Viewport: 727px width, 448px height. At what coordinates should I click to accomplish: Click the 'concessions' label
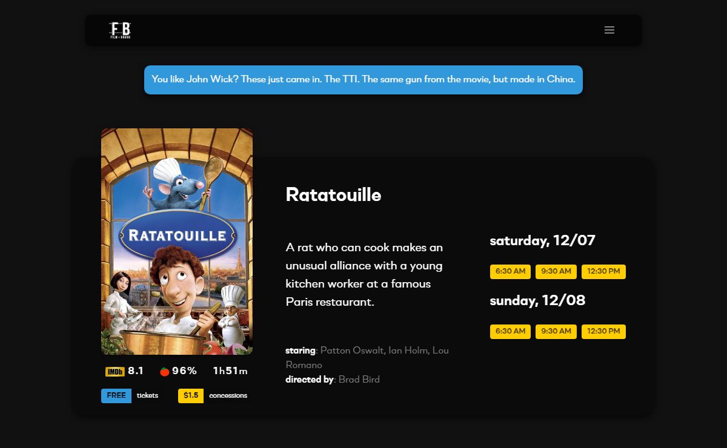[228, 396]
